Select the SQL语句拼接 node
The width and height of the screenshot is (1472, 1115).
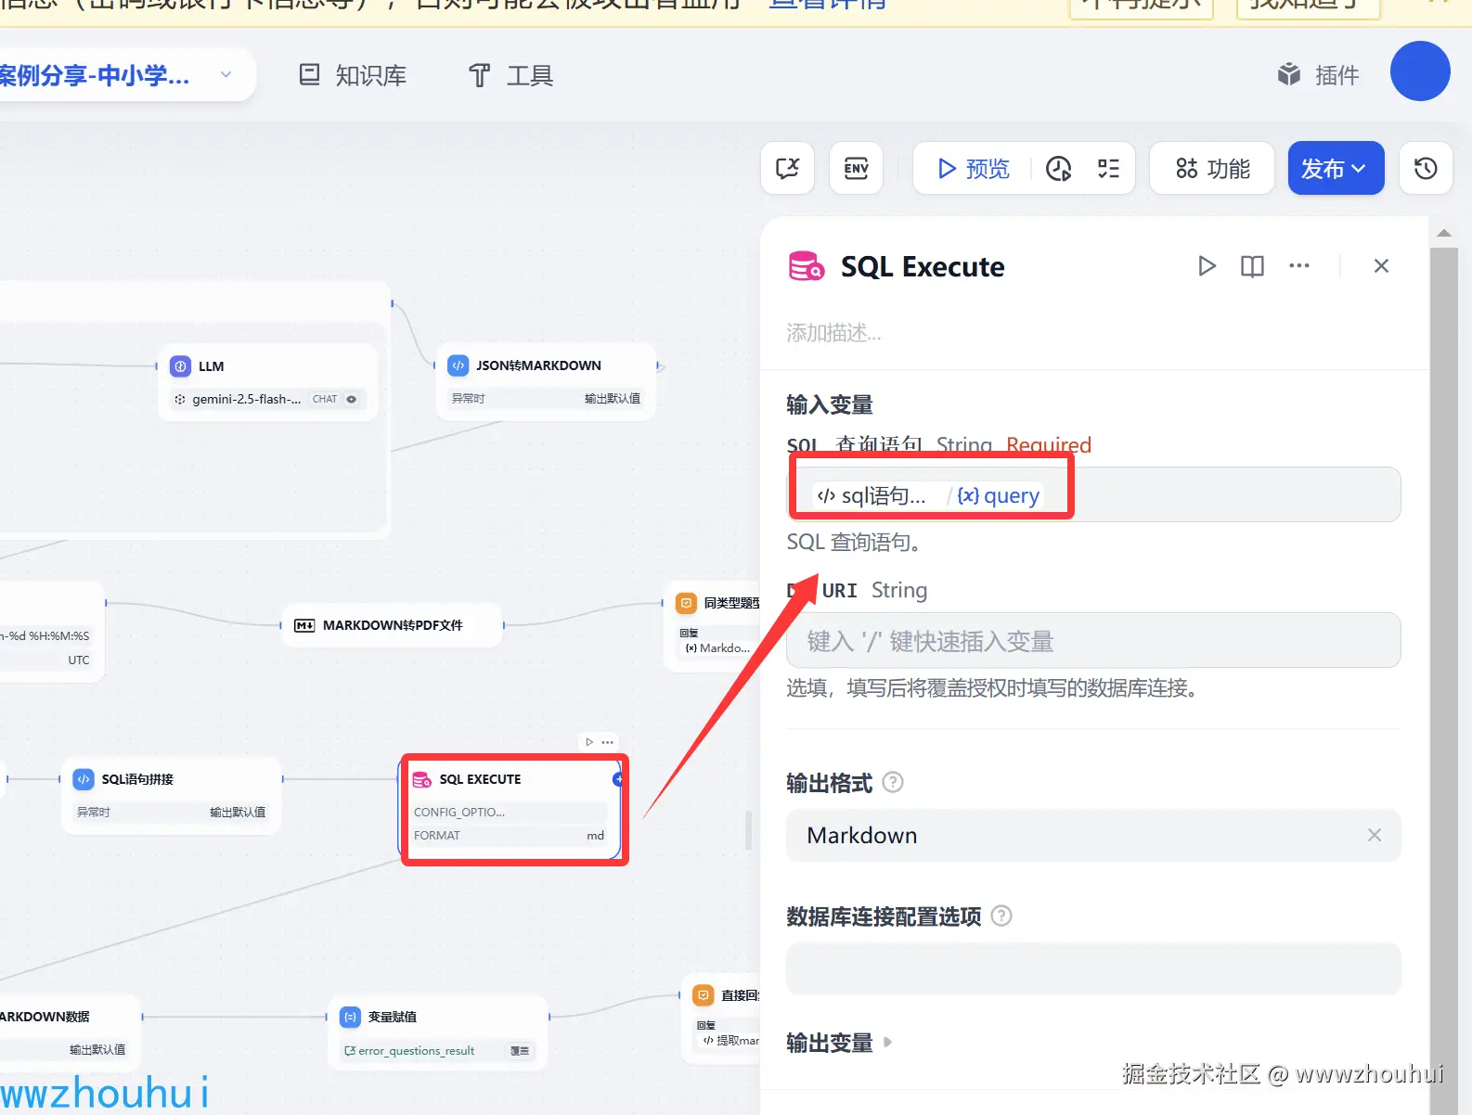tap(172, 795)
